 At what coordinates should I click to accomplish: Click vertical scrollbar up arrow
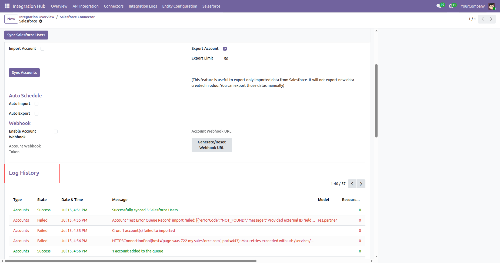(376, 31)
